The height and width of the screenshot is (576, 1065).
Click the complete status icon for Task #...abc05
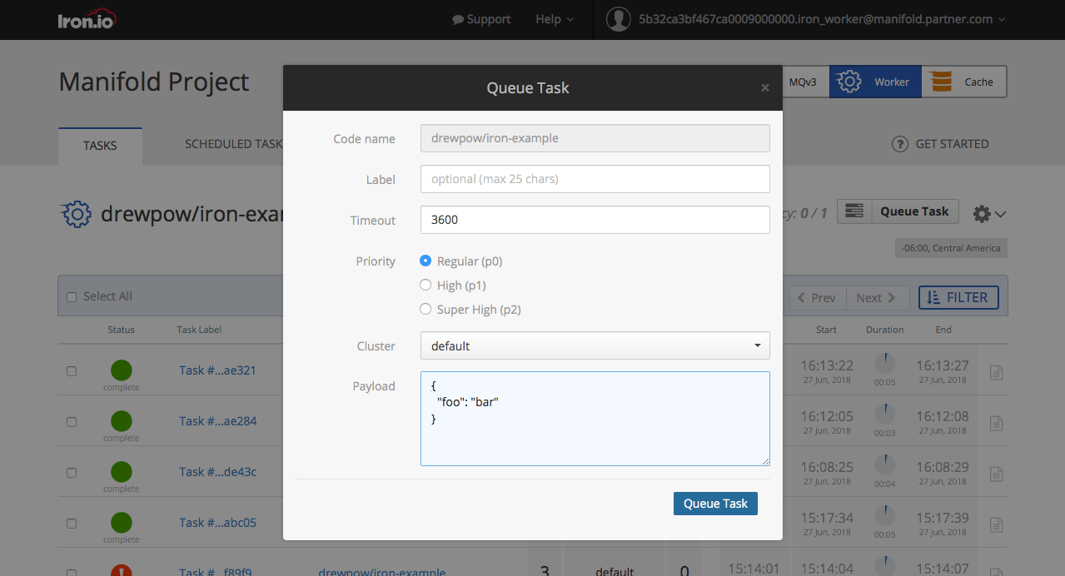(x=122, y=523)
